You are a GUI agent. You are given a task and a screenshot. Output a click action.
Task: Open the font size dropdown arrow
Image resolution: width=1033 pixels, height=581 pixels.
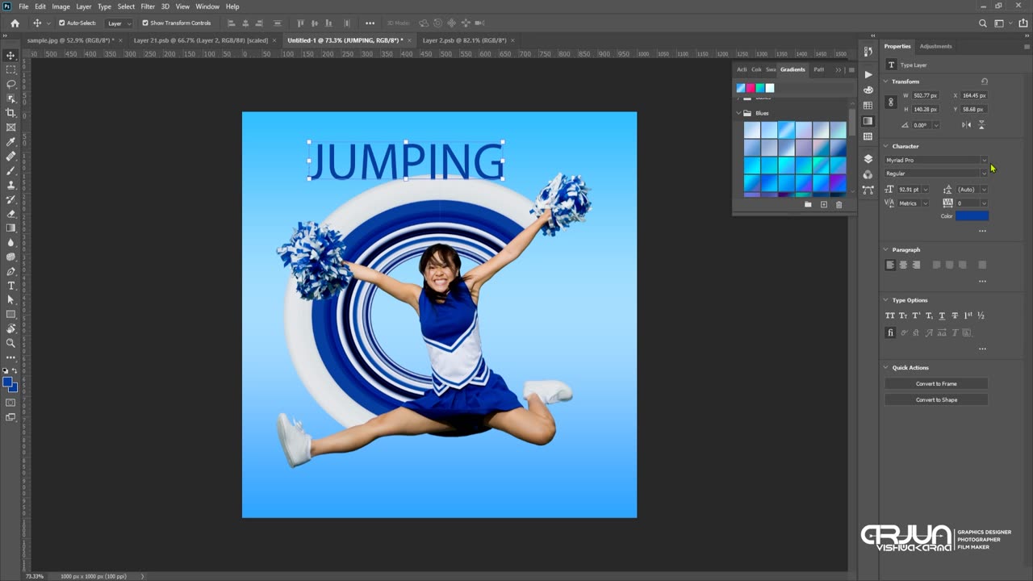tap(926, 190)
